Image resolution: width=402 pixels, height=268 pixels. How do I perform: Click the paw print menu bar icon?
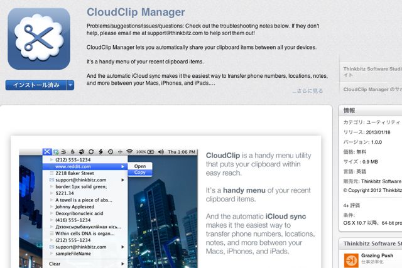point(82,152)
